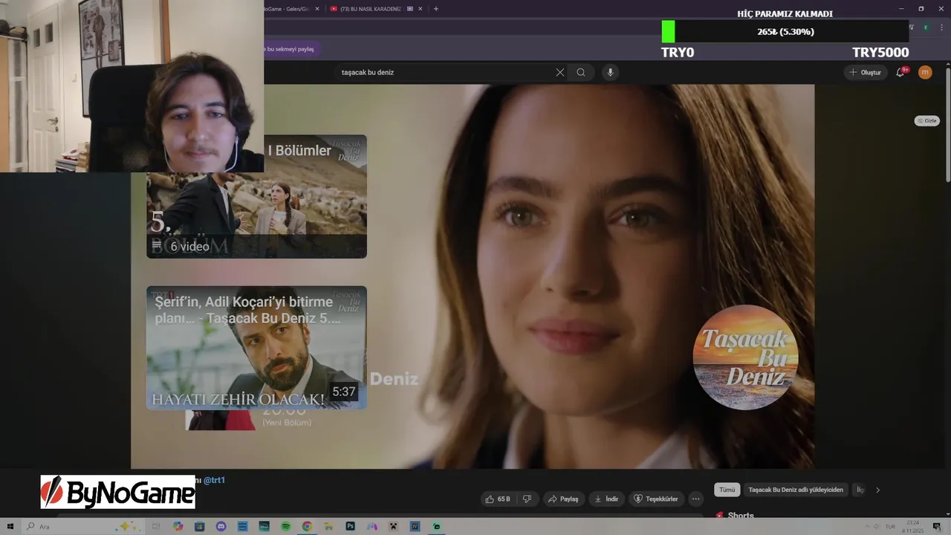This screenshot has width=951, height=535.
Task: Hide end screen elements with the Gizle button
Action: pyautogui.click(x=926, y=120)
